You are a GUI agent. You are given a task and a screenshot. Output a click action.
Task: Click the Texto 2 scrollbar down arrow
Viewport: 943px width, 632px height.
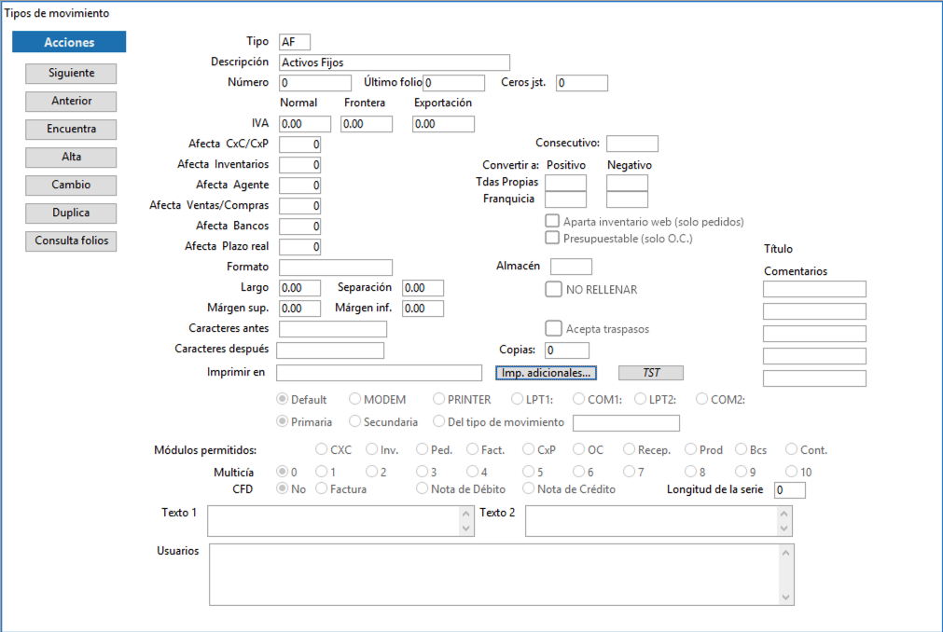784,529
